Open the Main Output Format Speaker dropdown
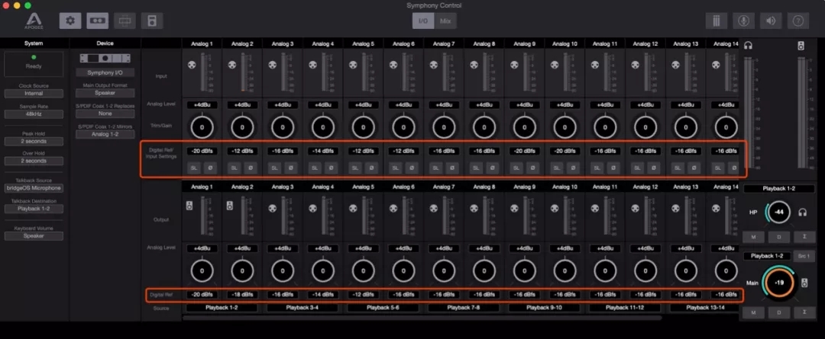 (105, 92)
